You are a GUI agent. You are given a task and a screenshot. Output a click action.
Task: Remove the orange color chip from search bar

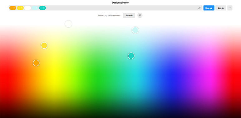[14, 8]
